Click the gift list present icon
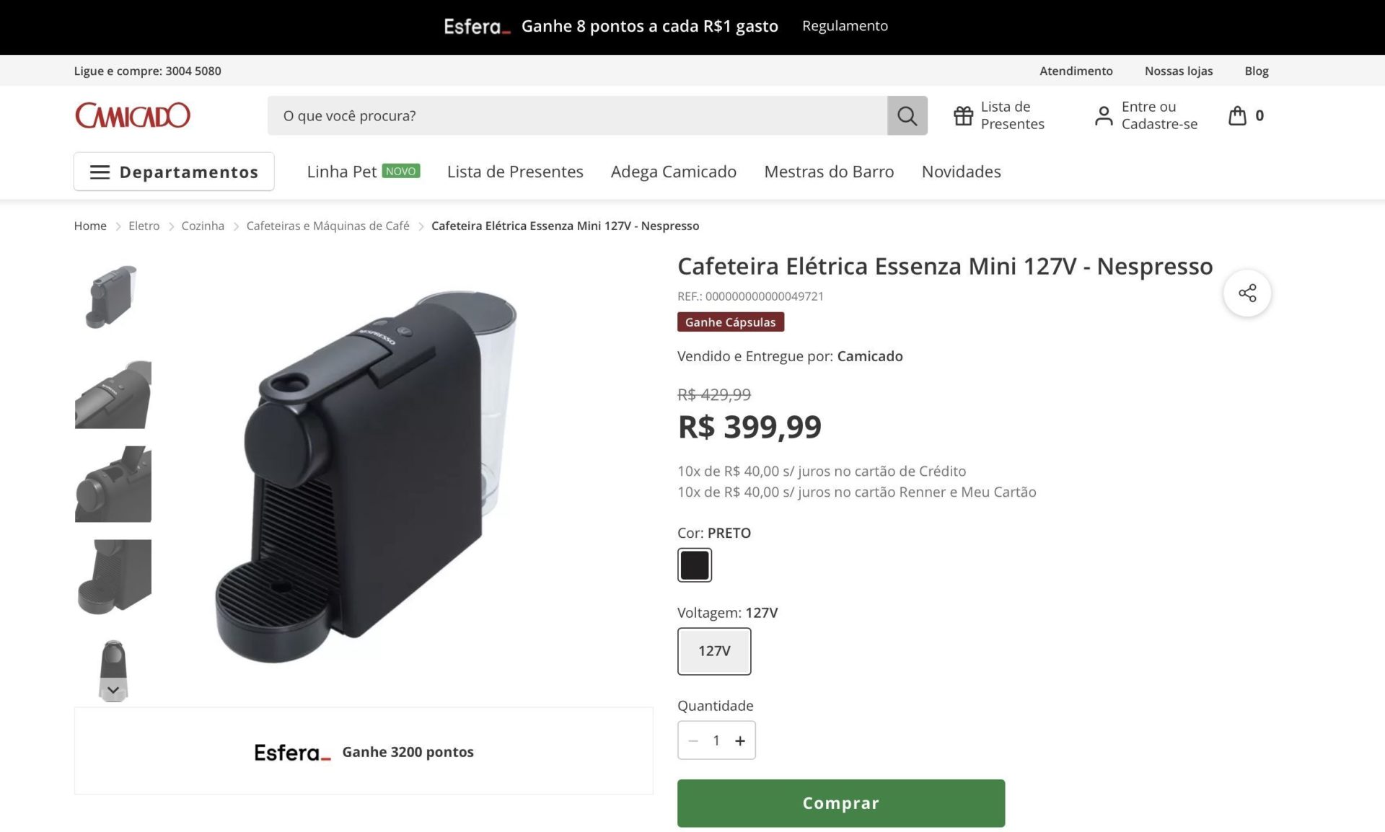This screenshot has width=1385, height=832. 963,115
